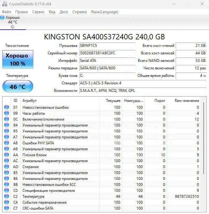The width and height of the screenshot is (209, 214).
Task: Click status orb in row with ID A7
Action: pos(7,137)
